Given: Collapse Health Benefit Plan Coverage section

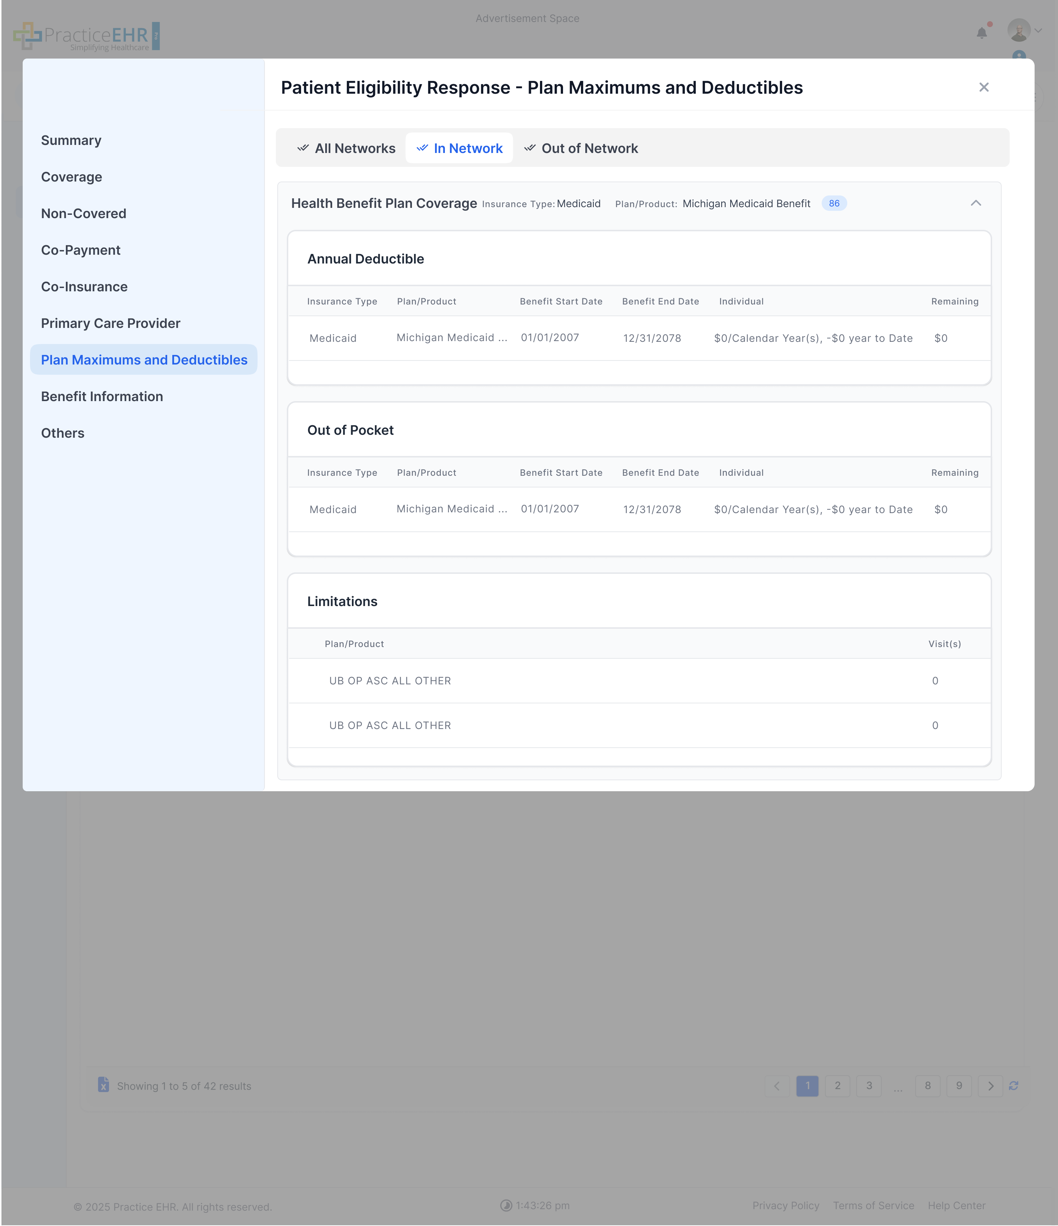Looking at the screenshot, I should tap(976, 203).
